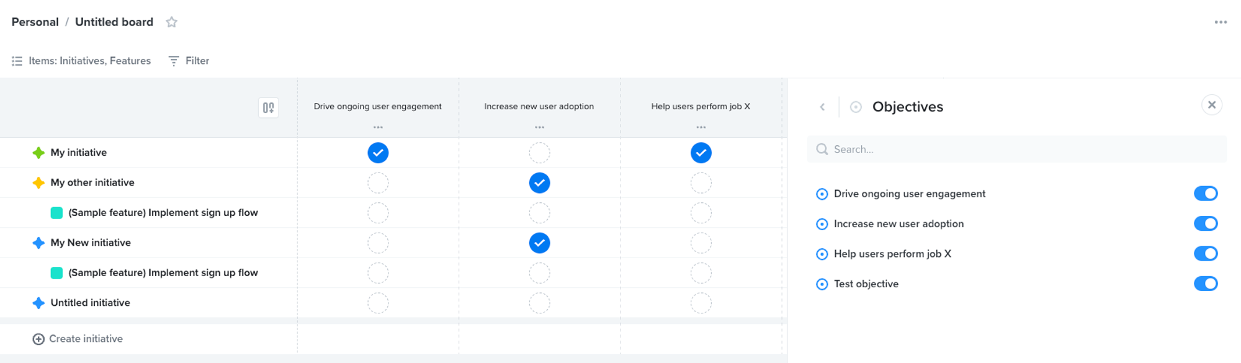Open the Untitled board breadcrumb item
This screenshot has width=1241, height=363.
114,22
